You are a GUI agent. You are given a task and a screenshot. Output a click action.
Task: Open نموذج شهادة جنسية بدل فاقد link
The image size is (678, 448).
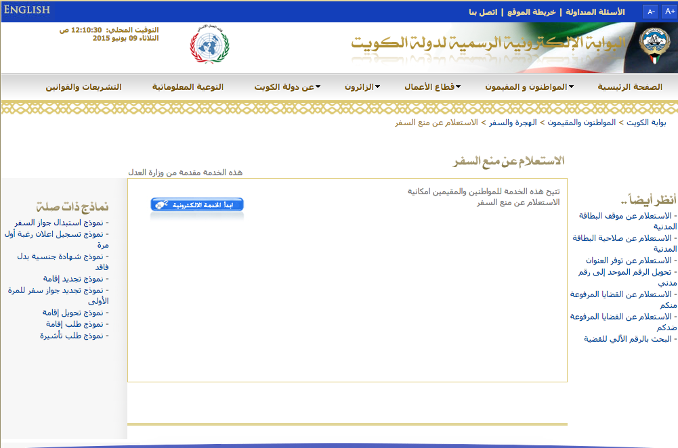[63, 262]
